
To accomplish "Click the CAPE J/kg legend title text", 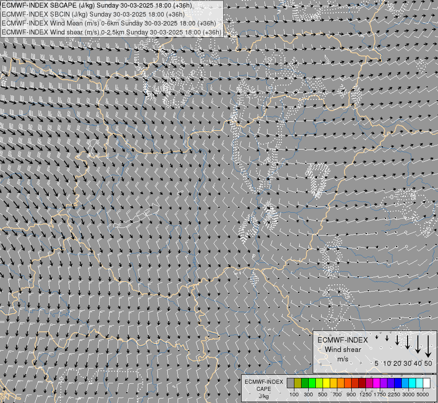I will [x=264, y=389].
